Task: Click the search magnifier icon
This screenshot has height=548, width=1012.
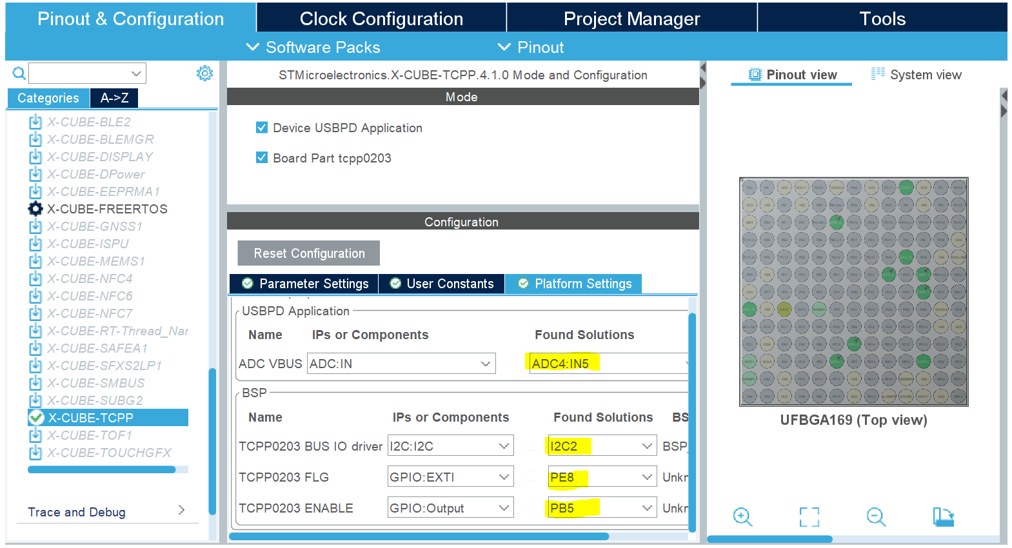Action: [19, 73]
